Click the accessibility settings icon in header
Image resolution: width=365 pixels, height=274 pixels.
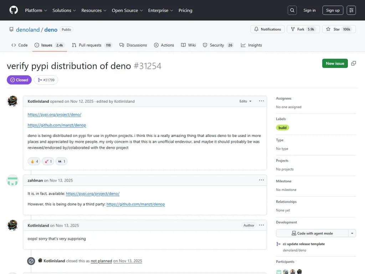351,10
